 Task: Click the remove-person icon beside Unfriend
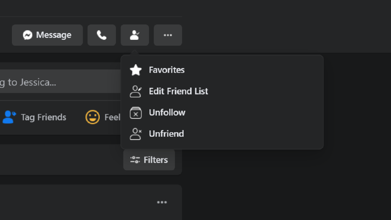[x=136, y=134]
